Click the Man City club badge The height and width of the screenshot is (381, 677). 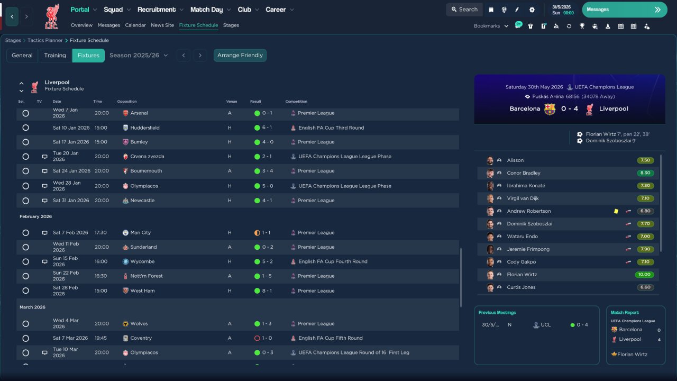[x=125, y=233]
